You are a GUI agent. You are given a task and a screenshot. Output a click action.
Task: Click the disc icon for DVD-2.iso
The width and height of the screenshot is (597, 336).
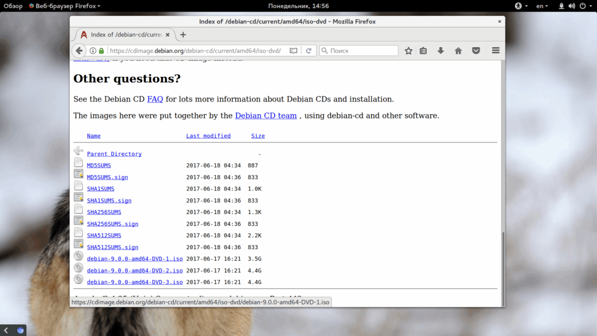tap(79, 267)
